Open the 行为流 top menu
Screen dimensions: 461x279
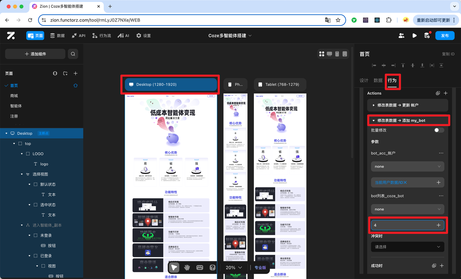102,36
